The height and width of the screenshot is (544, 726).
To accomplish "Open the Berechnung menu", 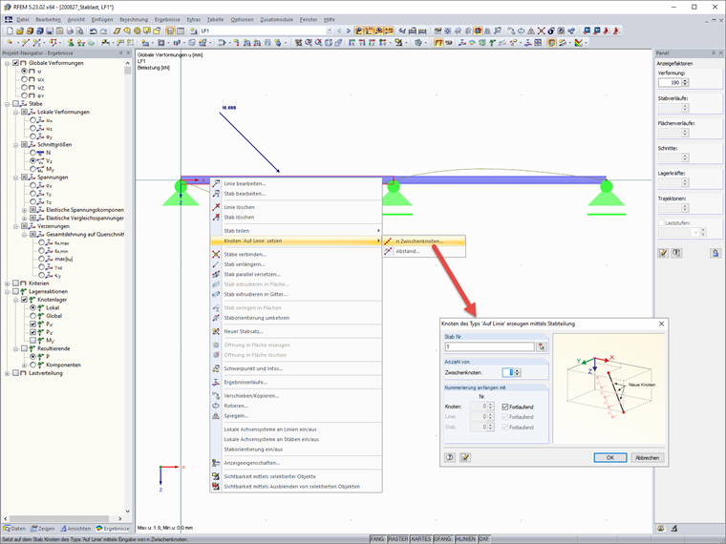I will pyautogui.click(x=134, y=19).
